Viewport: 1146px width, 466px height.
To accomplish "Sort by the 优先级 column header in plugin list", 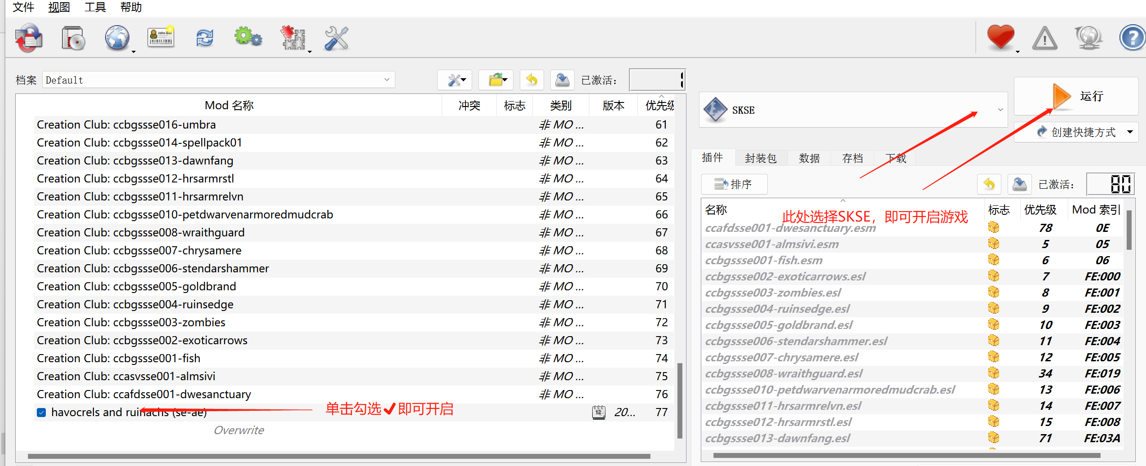I will click(x=1040, y=210).
